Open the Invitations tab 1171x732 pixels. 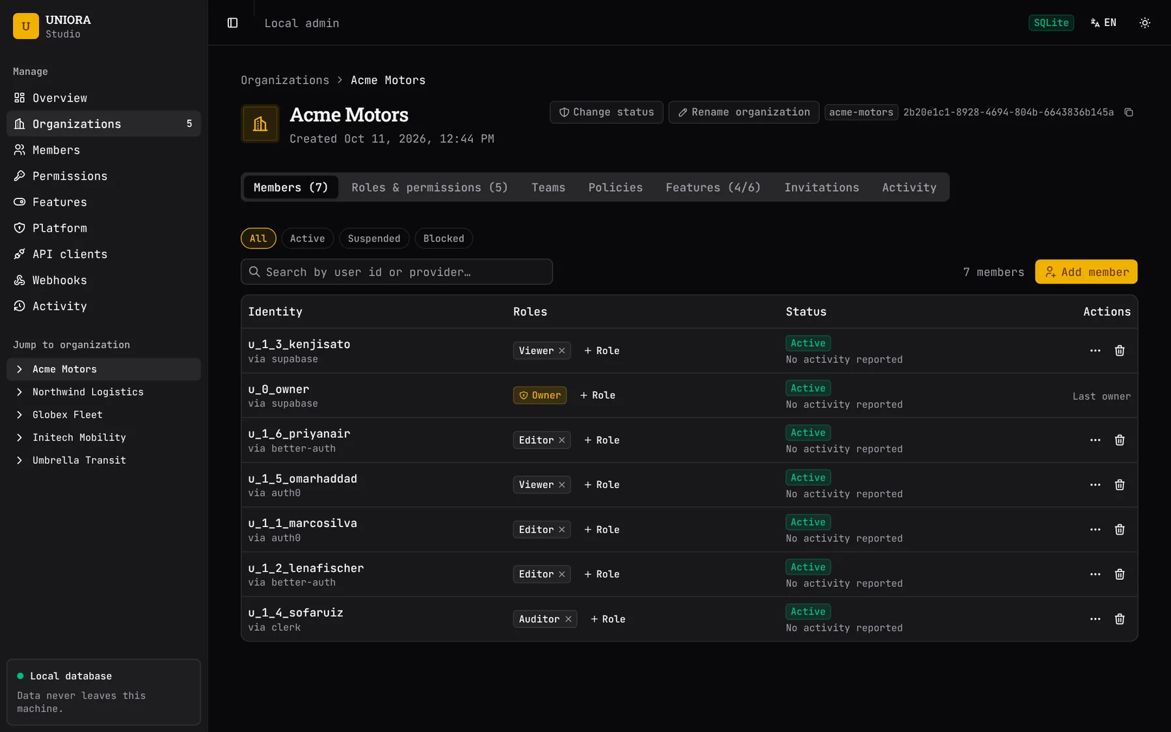click(822, 187)
